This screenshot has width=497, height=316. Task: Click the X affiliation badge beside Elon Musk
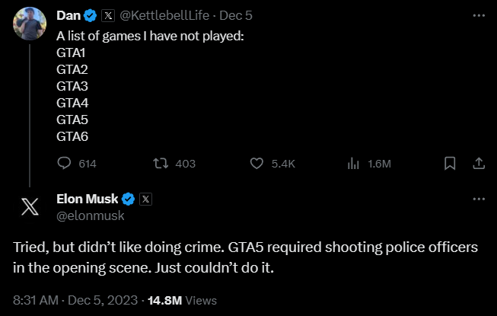(146, 199)
